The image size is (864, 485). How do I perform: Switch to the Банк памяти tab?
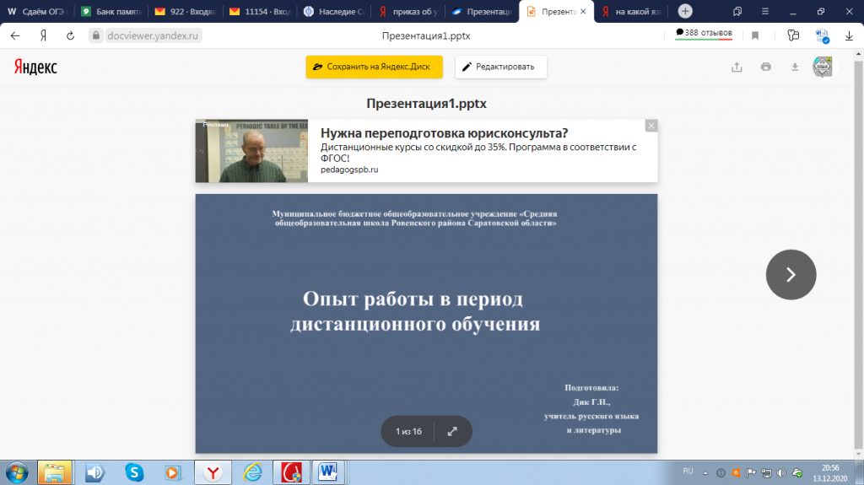(112, 12)
